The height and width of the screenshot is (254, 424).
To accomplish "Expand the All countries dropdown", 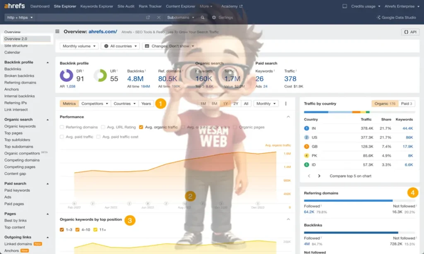I will pos(120,46).
